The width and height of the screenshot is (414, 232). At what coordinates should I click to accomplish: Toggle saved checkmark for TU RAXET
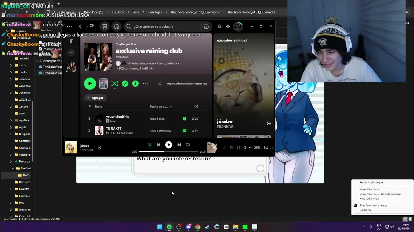184,130
